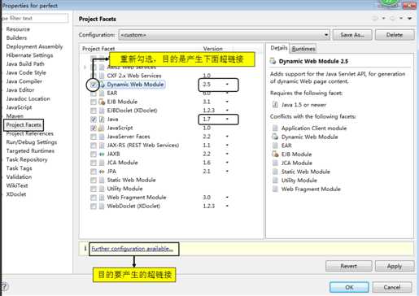Image resolution: width=419 pixels, height=296 pixels.
Task: Click the Apply button
Action: click(x=395, y=266)
